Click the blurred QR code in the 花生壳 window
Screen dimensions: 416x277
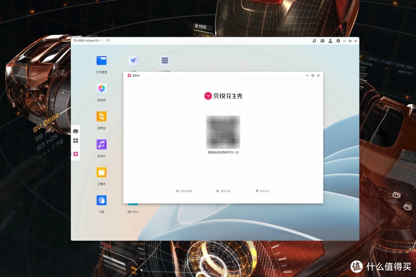click(x=223, y=132)
